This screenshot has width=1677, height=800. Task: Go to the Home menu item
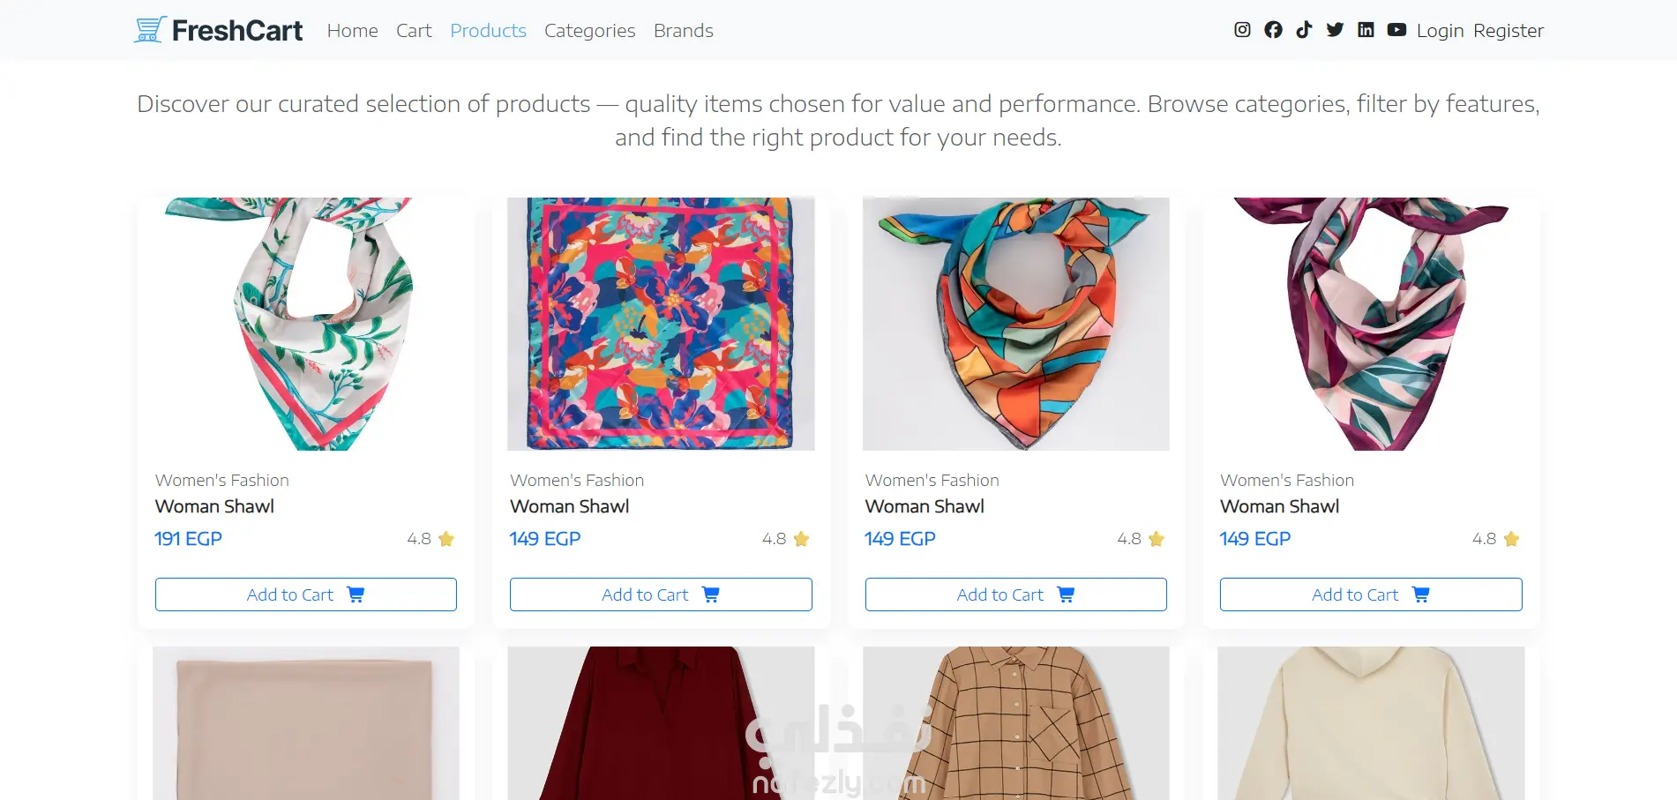(x=352, y=31)
